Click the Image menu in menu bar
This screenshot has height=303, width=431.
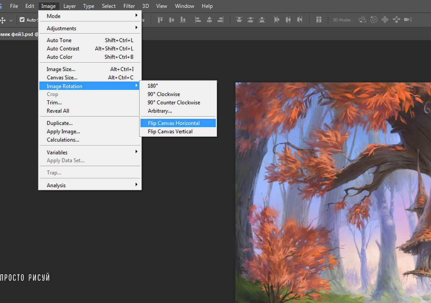point(48,6)
